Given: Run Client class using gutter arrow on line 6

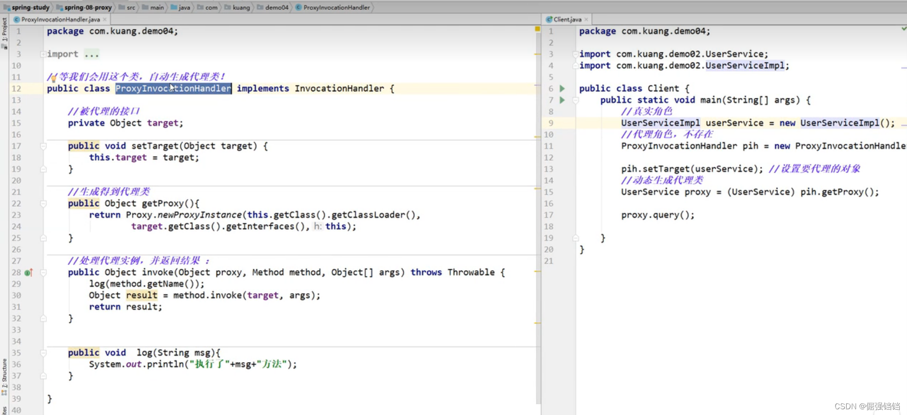Looking at the screenshot, I should point(563,89).
